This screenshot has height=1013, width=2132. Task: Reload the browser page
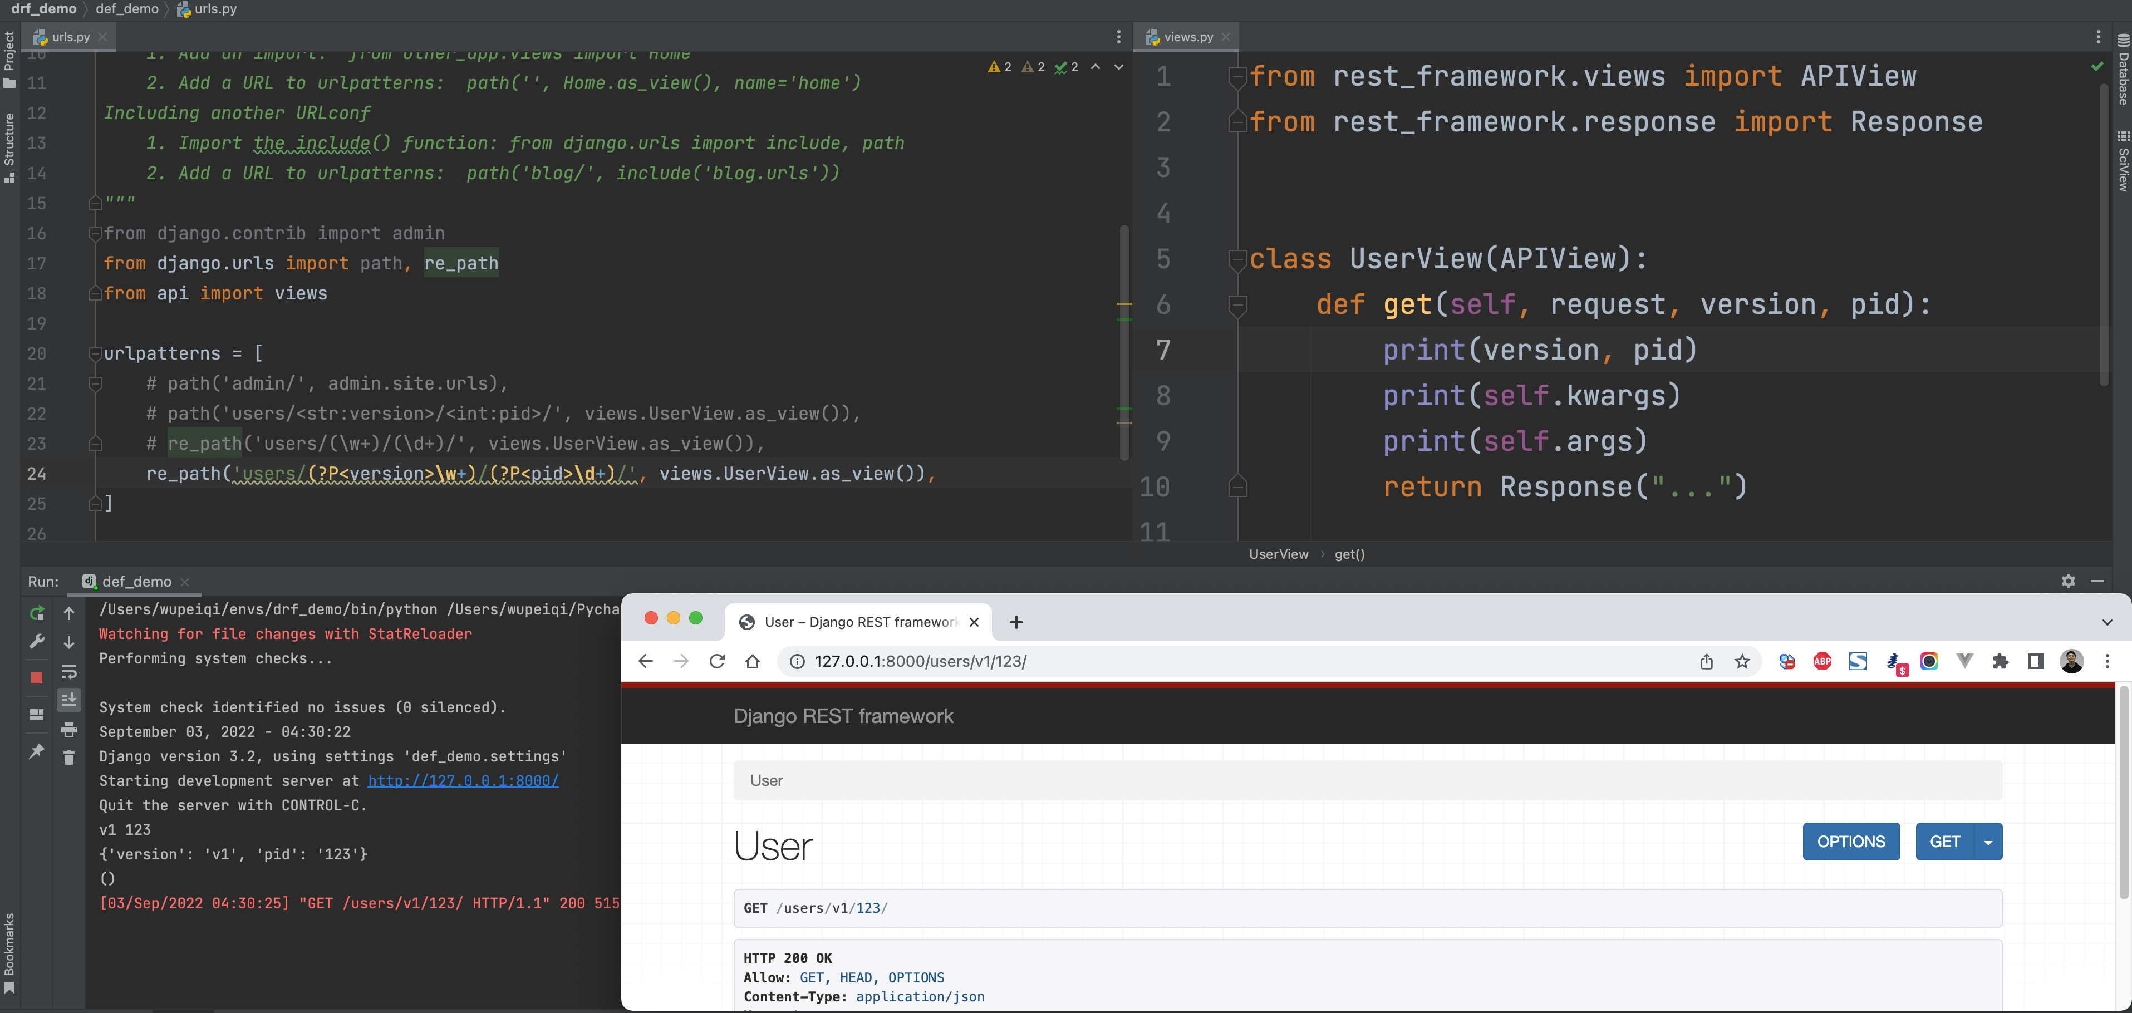pyautogui.click(x=717, y=661)
